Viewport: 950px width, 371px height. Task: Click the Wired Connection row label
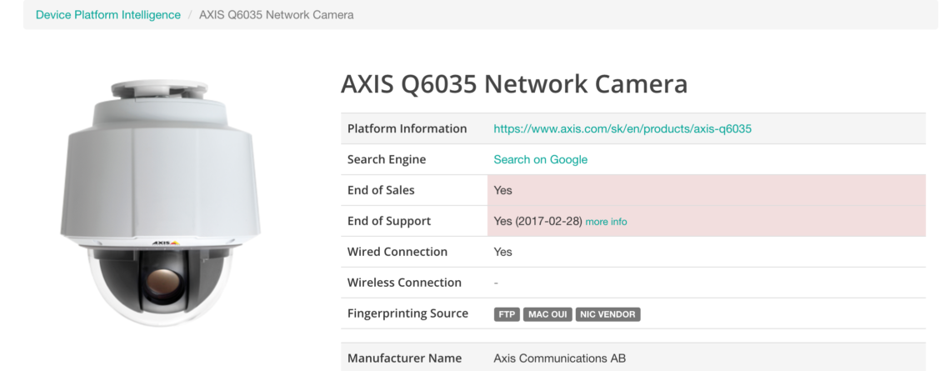pos(397,252)
